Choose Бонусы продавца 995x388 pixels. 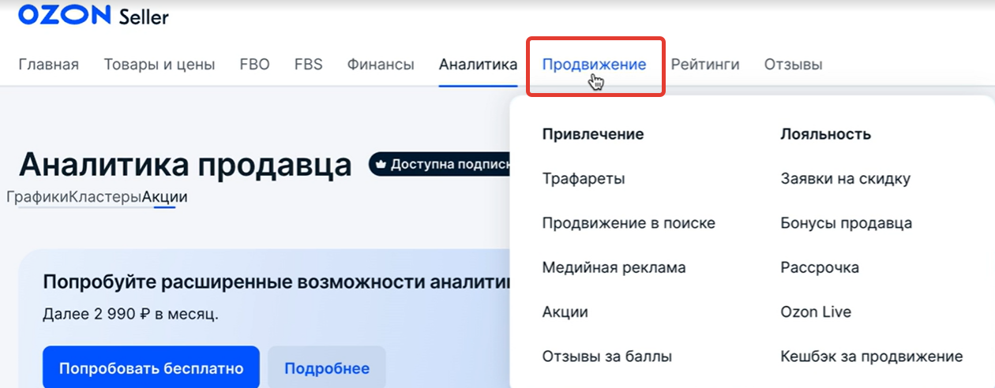pyautogui.click(x=846, y=223)
